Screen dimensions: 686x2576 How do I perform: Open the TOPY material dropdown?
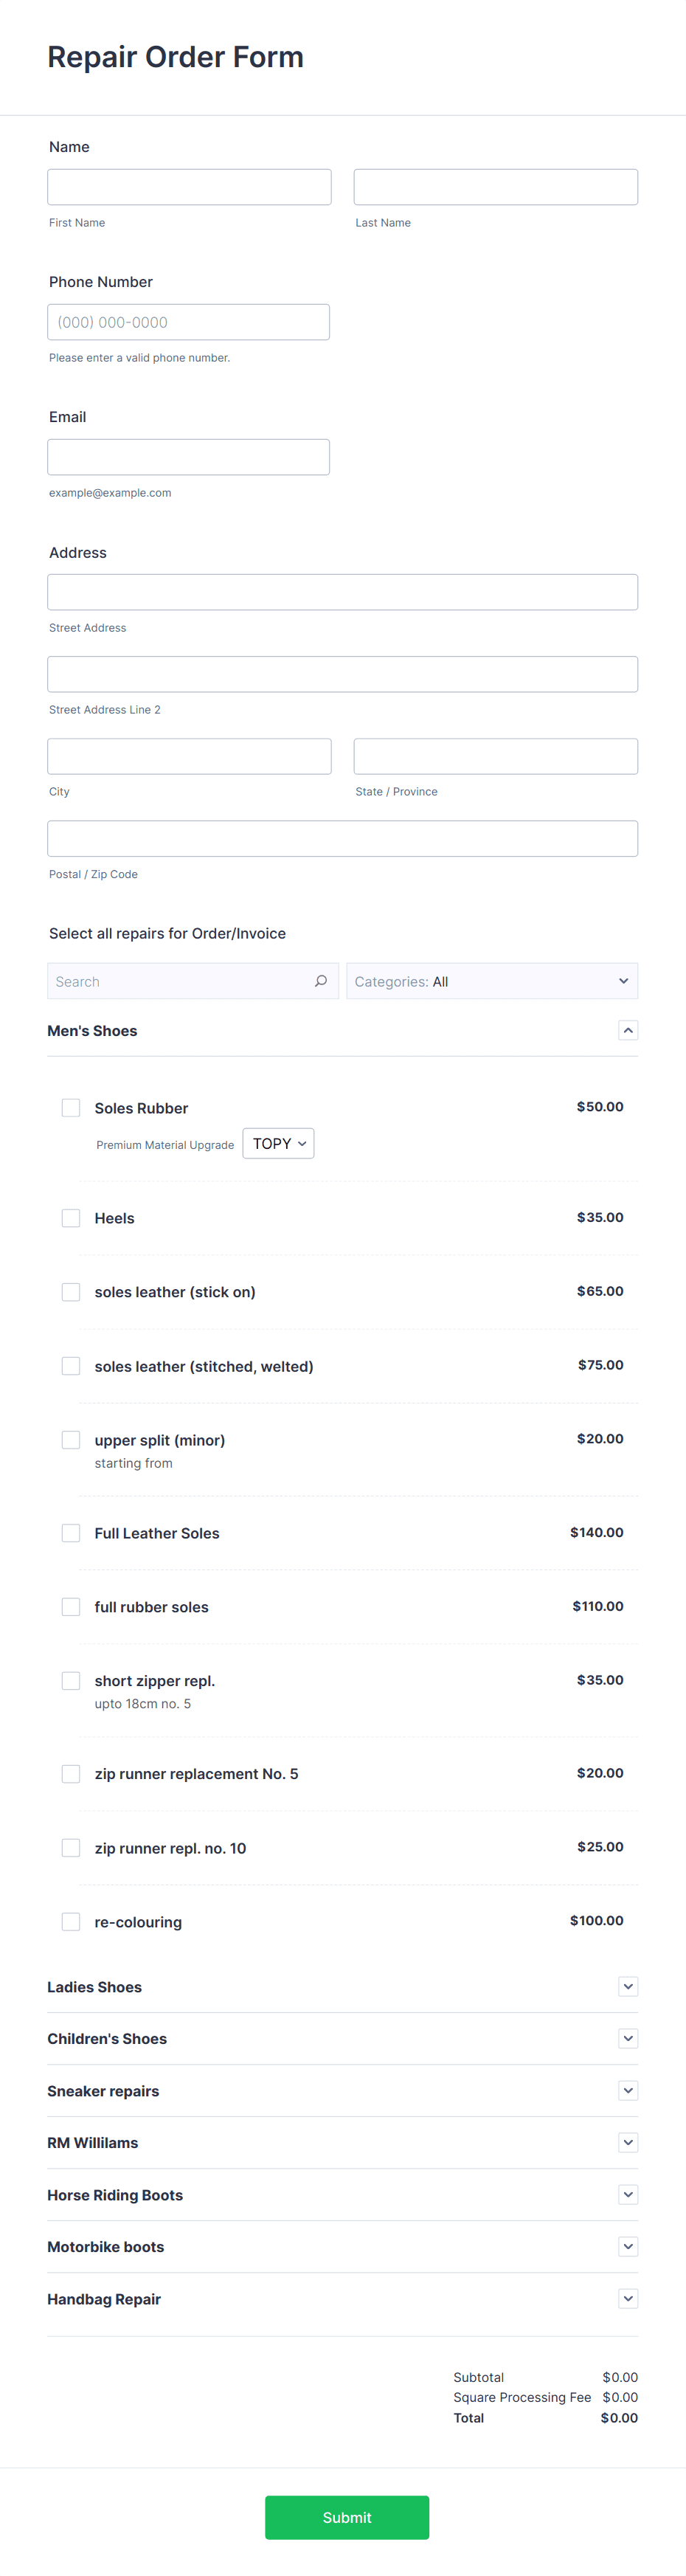(x=278, y=1143)
